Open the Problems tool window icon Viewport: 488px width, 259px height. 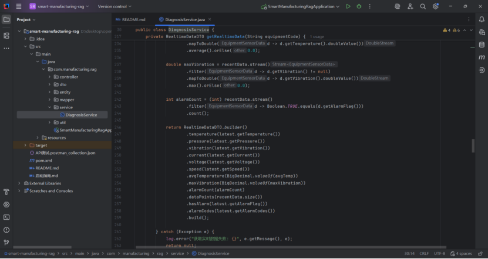pos(6,230)
